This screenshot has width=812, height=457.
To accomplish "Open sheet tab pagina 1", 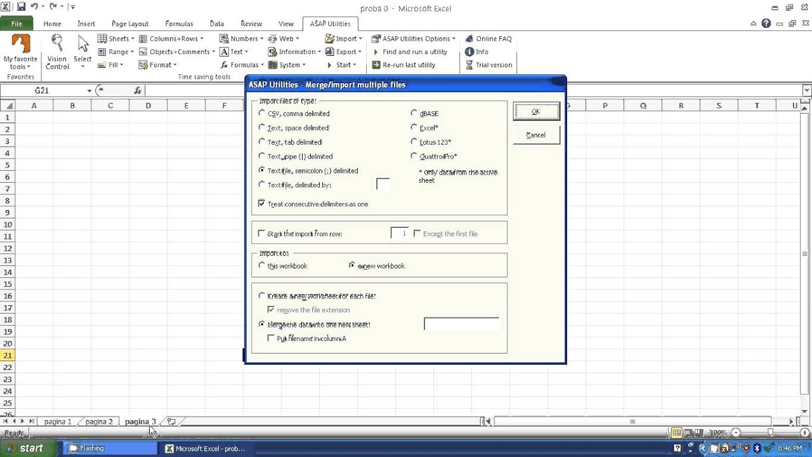I will pyautogui.click(x=58, y=421).
